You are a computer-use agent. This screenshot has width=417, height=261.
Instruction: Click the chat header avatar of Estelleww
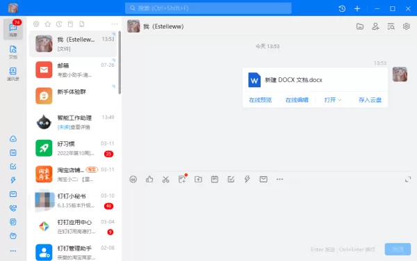(x=133, y=26)
